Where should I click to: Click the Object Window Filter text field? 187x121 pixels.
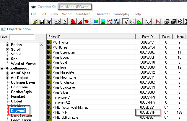pyautogui.click(x=22, y=37)
